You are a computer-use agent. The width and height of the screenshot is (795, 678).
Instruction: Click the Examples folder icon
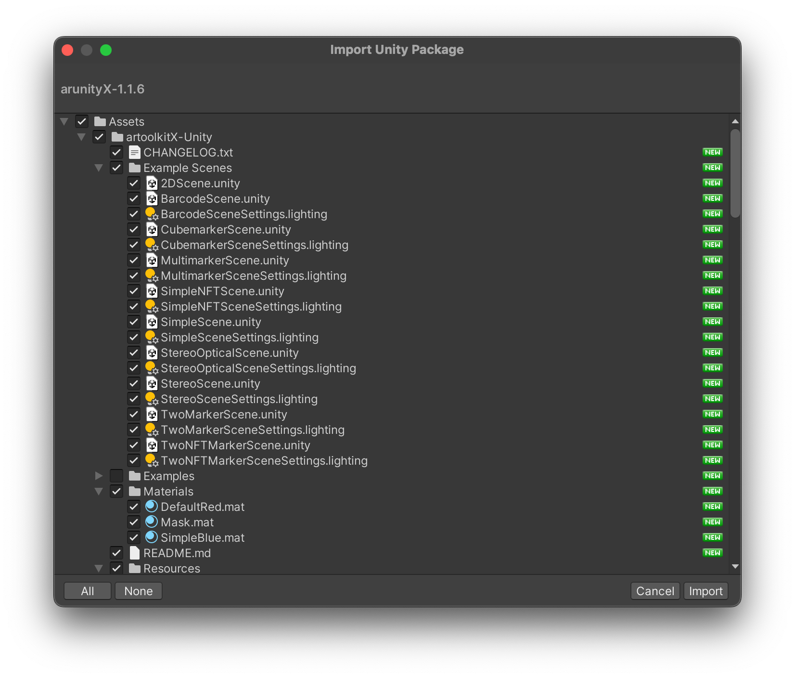tap(135, 476)
